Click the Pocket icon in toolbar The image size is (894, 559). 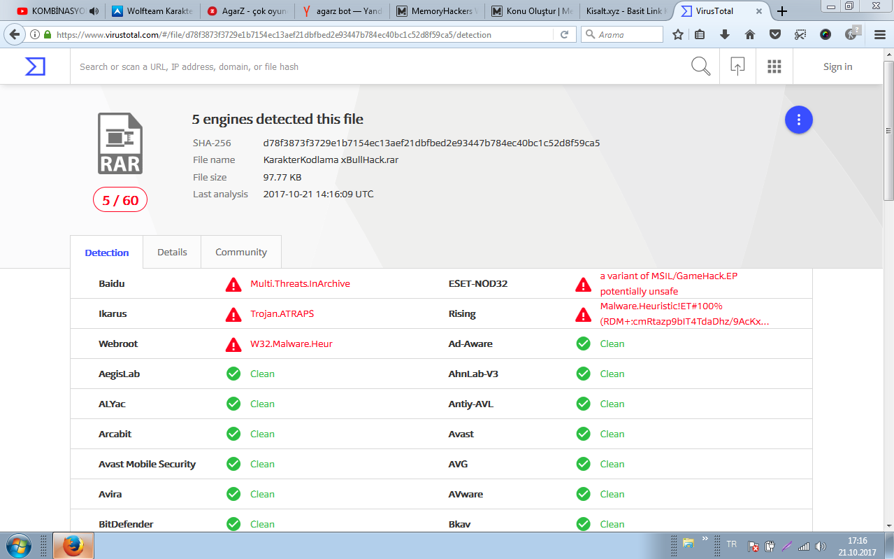coord(775,34)
